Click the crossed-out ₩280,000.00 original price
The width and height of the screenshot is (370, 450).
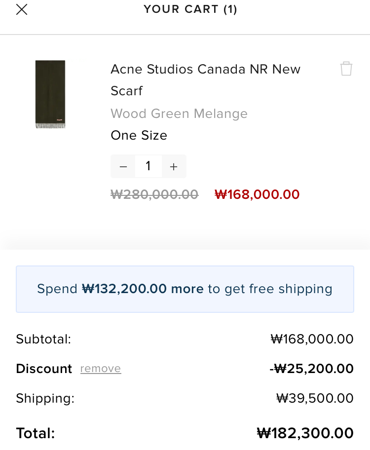(x=154, y=194)
